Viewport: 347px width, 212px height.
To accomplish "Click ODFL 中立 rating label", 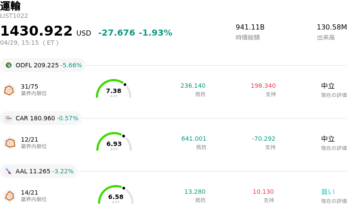I will pyautogui.click(x=327, y=86).
